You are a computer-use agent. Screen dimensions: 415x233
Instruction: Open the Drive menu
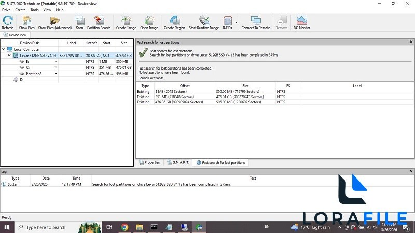tap(6, 10)
